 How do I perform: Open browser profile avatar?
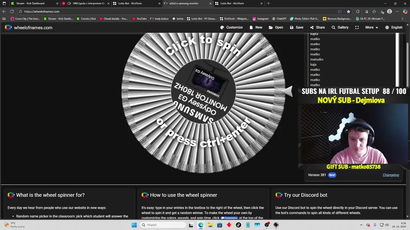[x=389, y=11]
